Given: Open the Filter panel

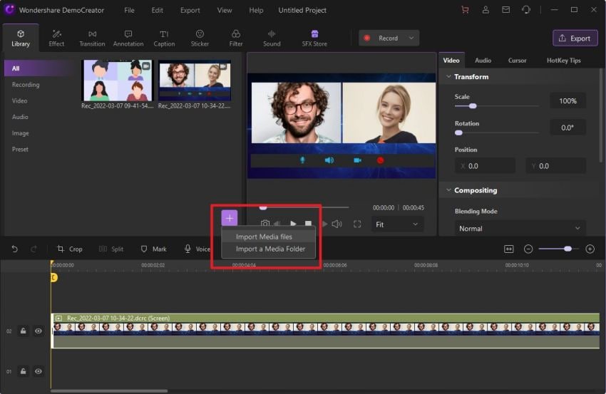Looking at the screenshot, I should 236,38.
